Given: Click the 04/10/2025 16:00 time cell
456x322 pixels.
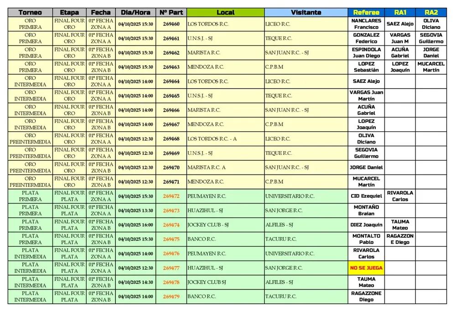Looking at the screenshot, I should pyautogui.click(x=135, y=225).
